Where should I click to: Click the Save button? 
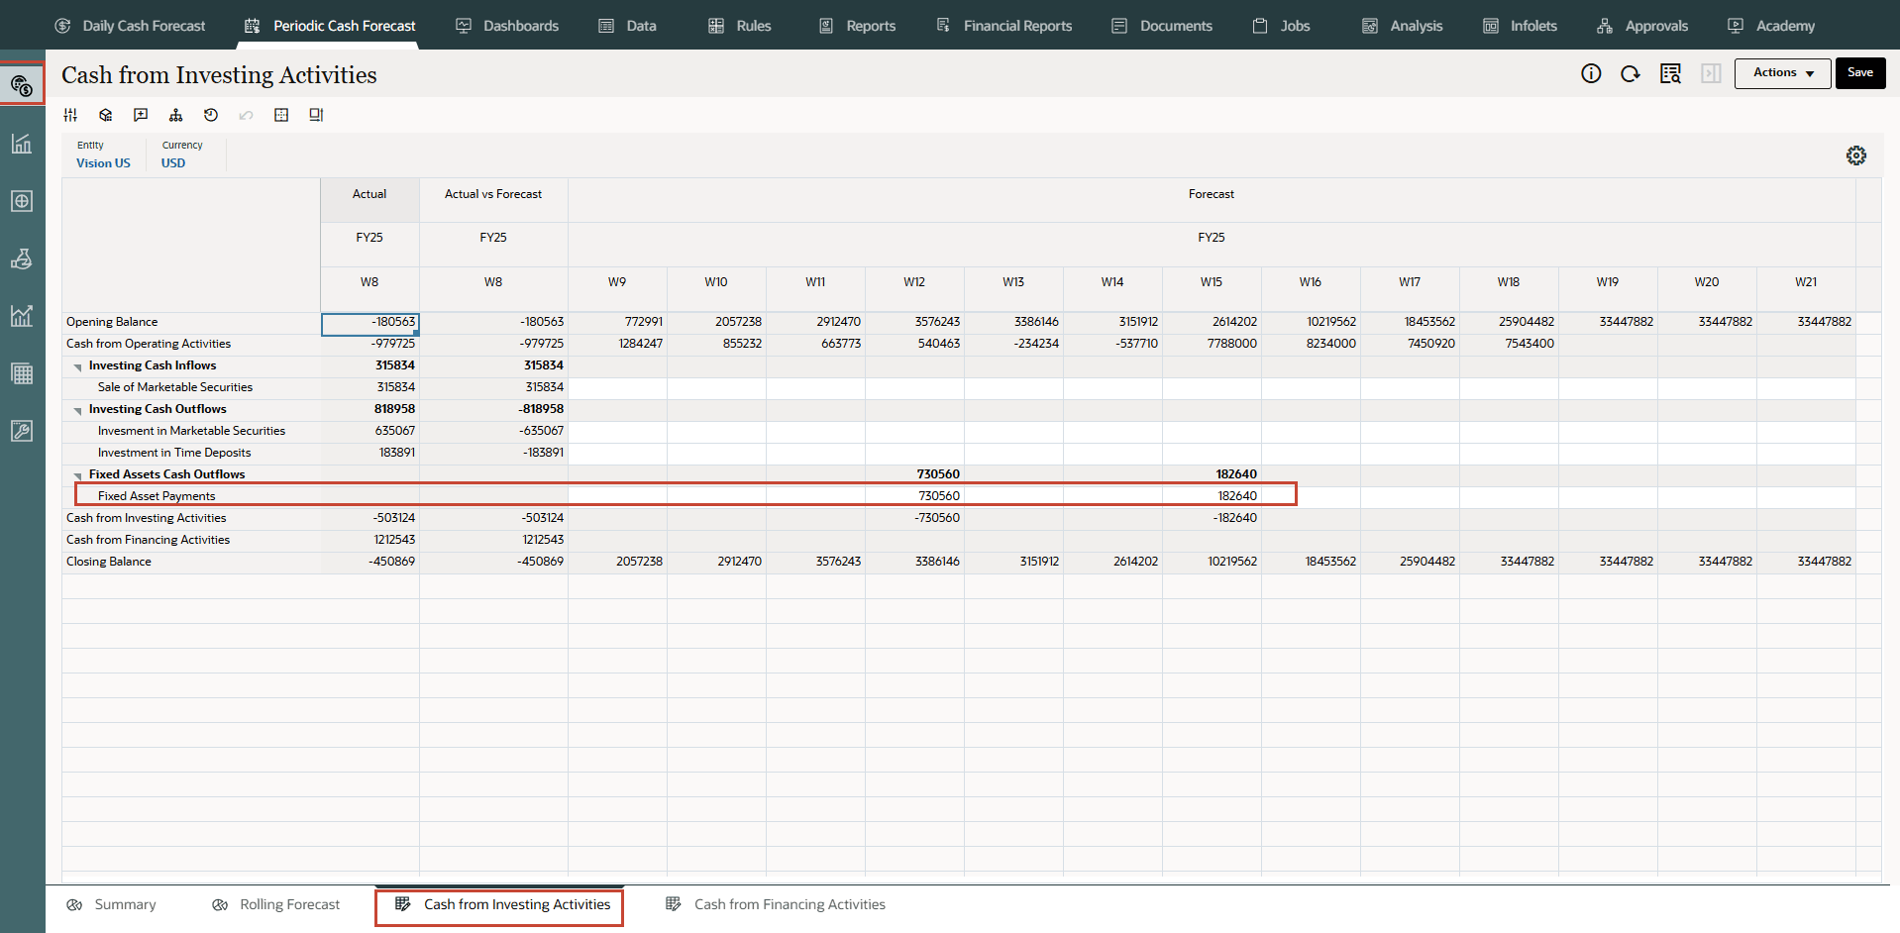pyautogui.click(x=1859, y=72)
